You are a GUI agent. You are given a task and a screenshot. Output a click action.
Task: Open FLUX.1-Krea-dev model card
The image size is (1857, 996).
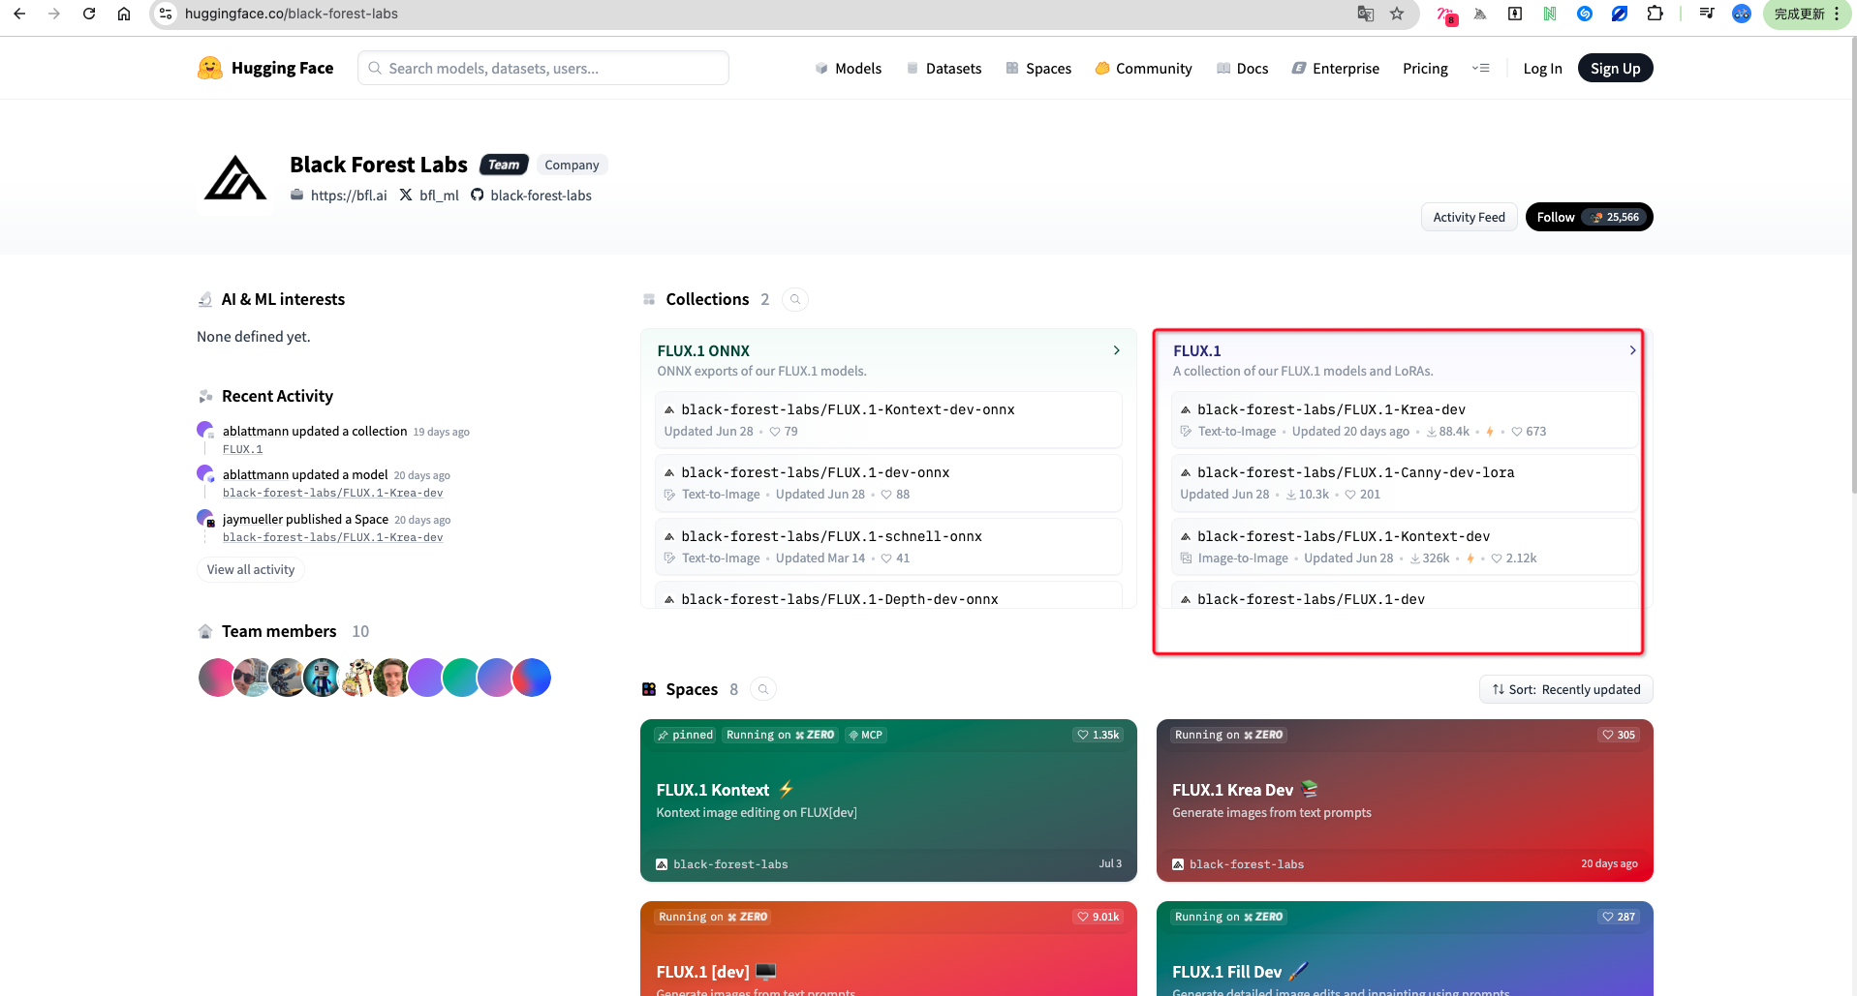coord(1405,420)
